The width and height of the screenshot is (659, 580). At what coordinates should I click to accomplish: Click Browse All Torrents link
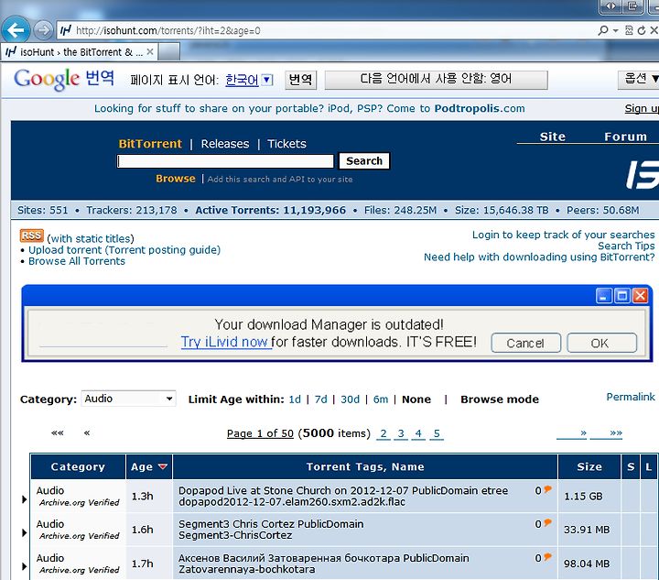point(77,261)
